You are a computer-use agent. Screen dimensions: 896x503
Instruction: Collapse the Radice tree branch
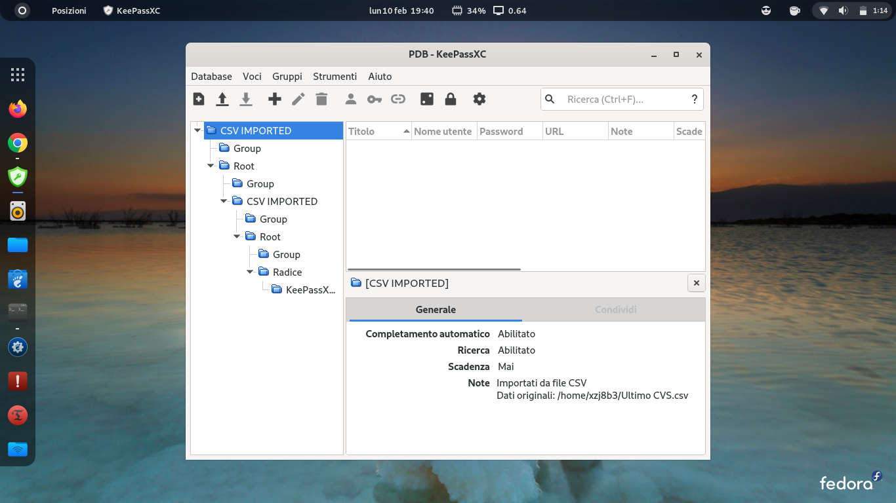(x=250, y=272)
